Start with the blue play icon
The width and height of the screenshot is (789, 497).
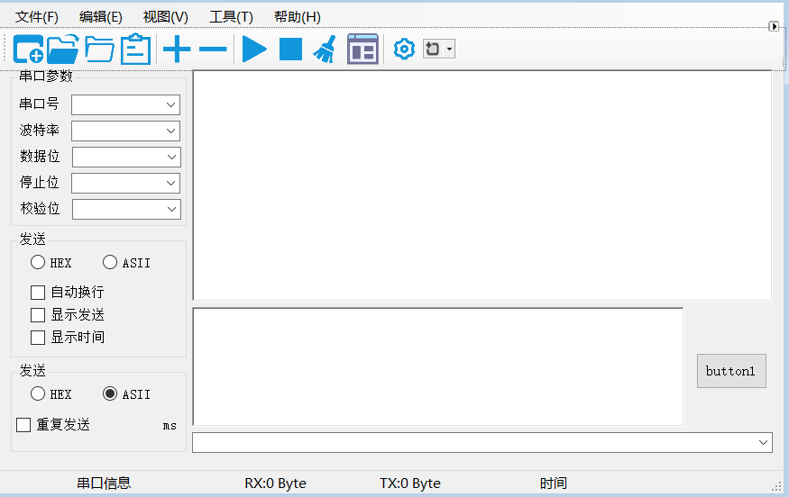pyautogui.click(x=254, y=50)
